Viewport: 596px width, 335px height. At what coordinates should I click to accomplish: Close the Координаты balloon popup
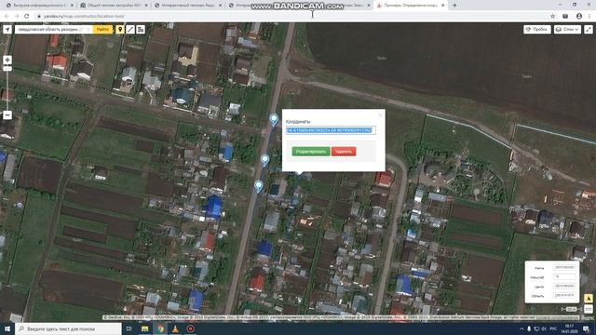381,115
